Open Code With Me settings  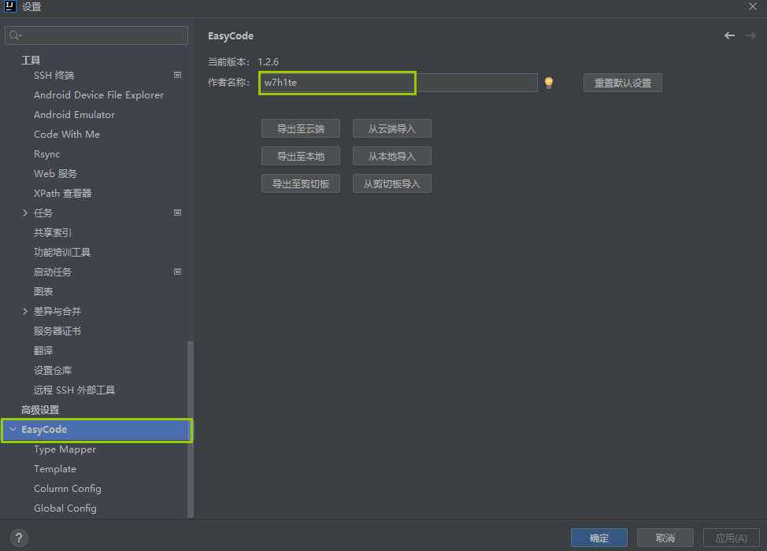(67, 134)
